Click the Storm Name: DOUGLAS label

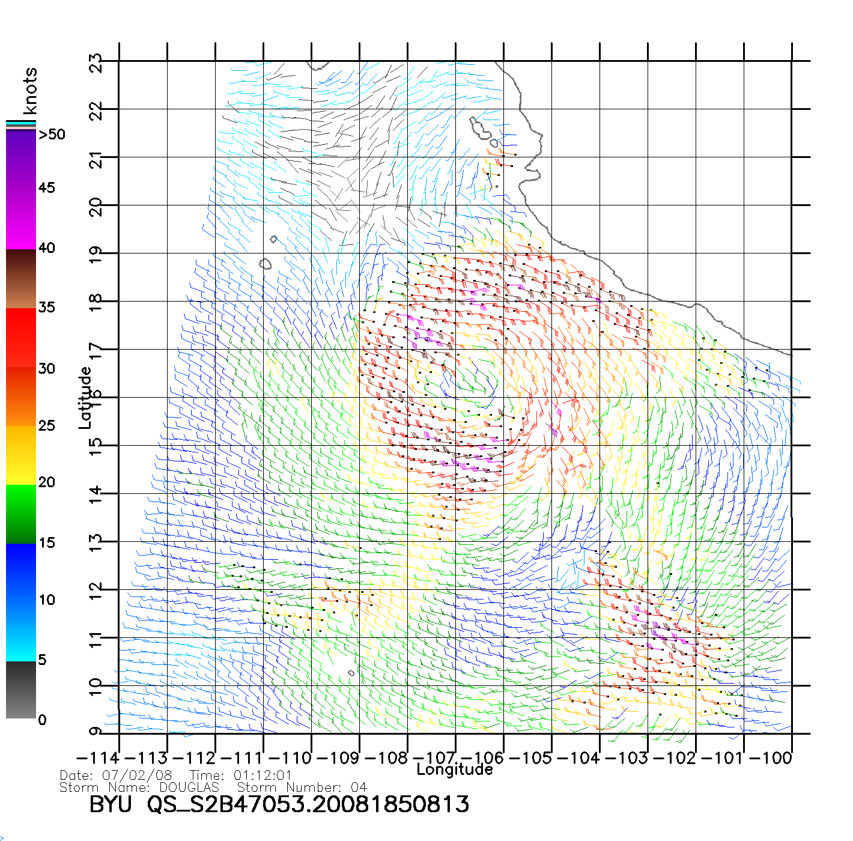139,787
